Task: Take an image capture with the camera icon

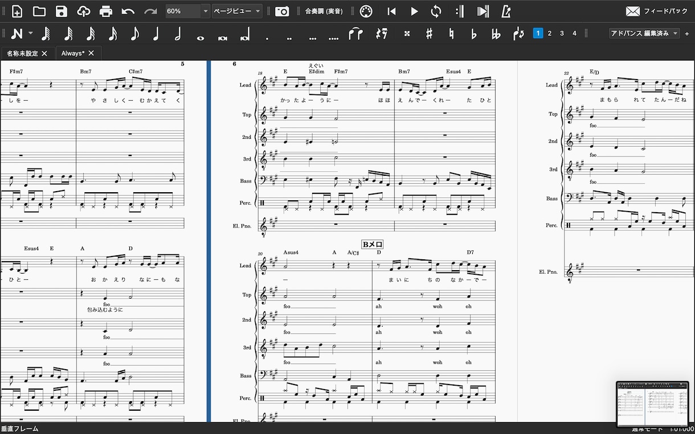Action: pos(282,11)
